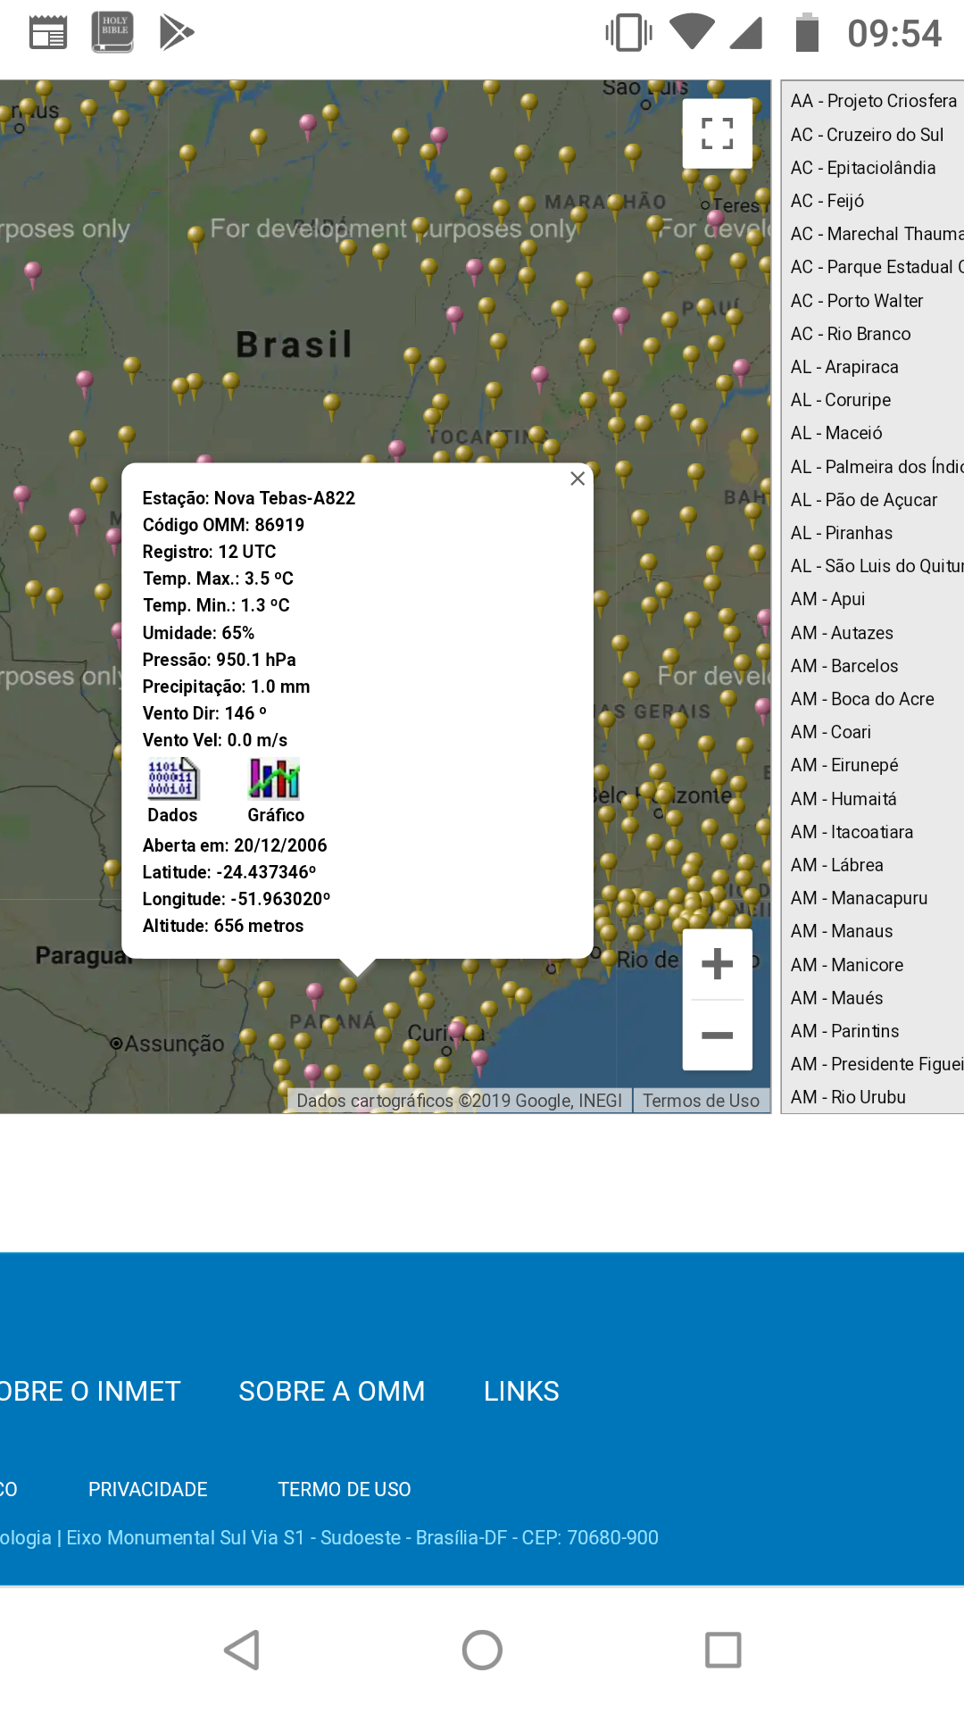
Task: Choose AL - Maceió from station list
Action: coord(836,433)
